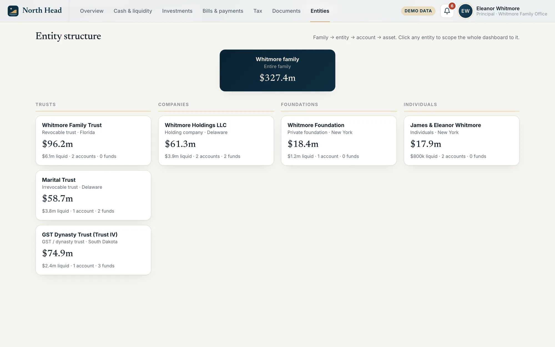Open the Marital Trust card

[93, 195]
